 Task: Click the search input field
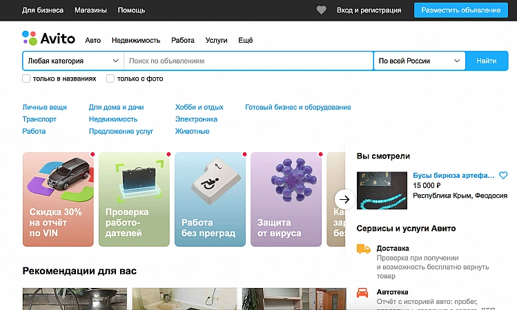pos(248,61)
